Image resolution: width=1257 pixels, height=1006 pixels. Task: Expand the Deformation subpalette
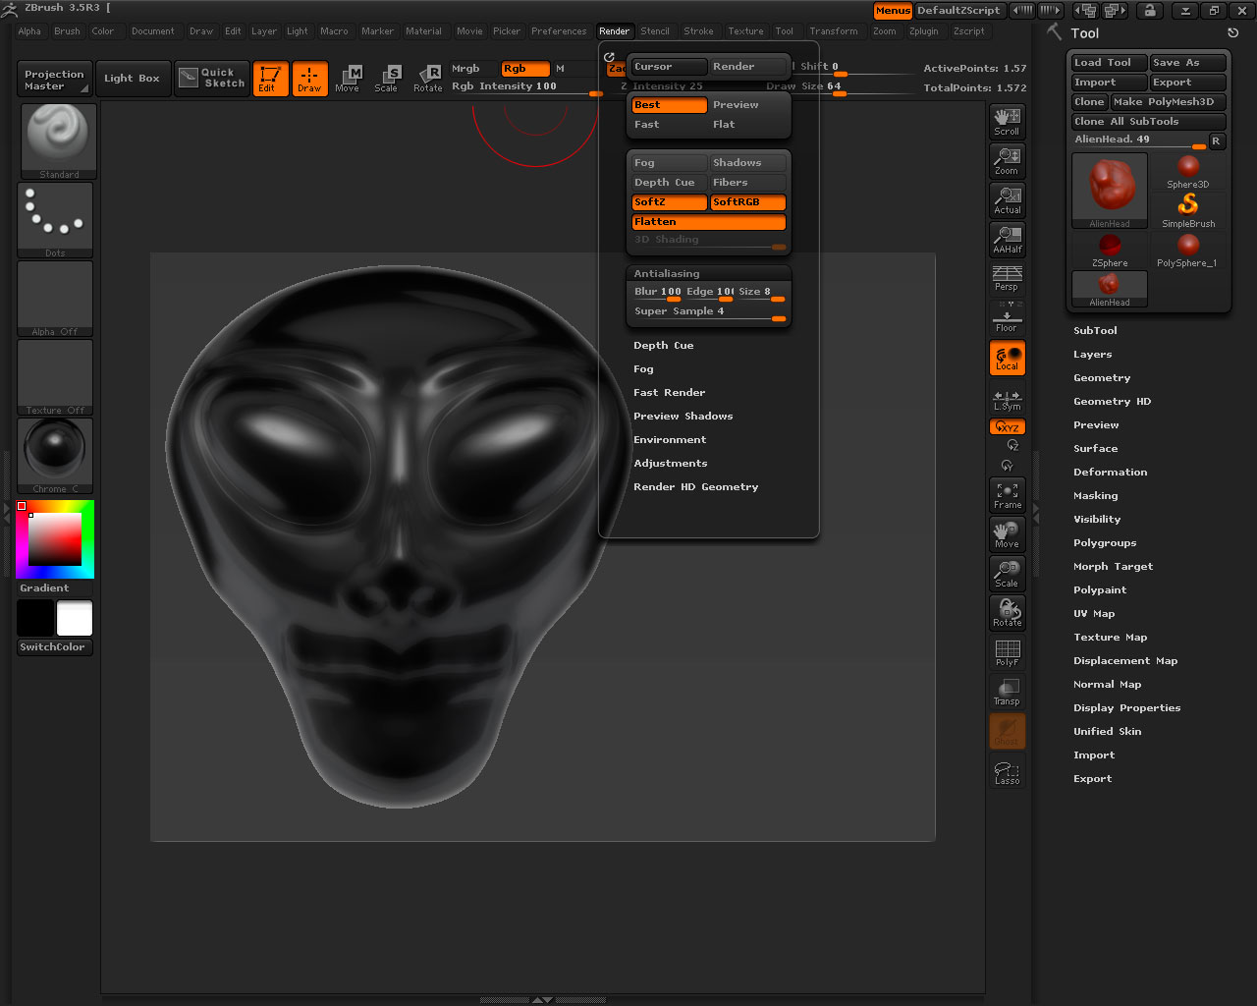click(x=1110, y=473)
